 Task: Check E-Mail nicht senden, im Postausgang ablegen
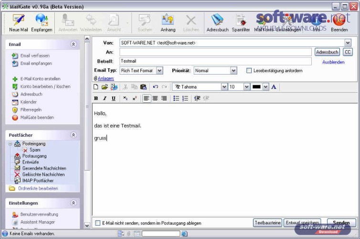[98, 223]
